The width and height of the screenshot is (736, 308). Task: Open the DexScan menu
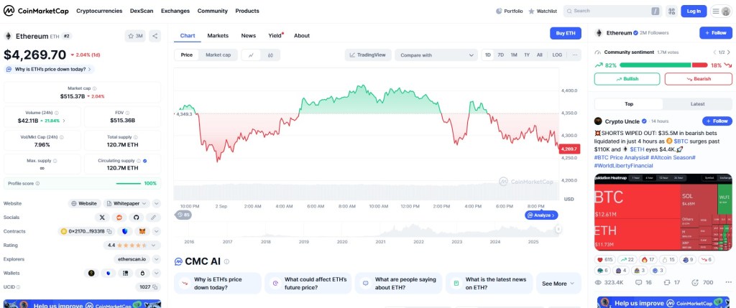tap(142, 11)
